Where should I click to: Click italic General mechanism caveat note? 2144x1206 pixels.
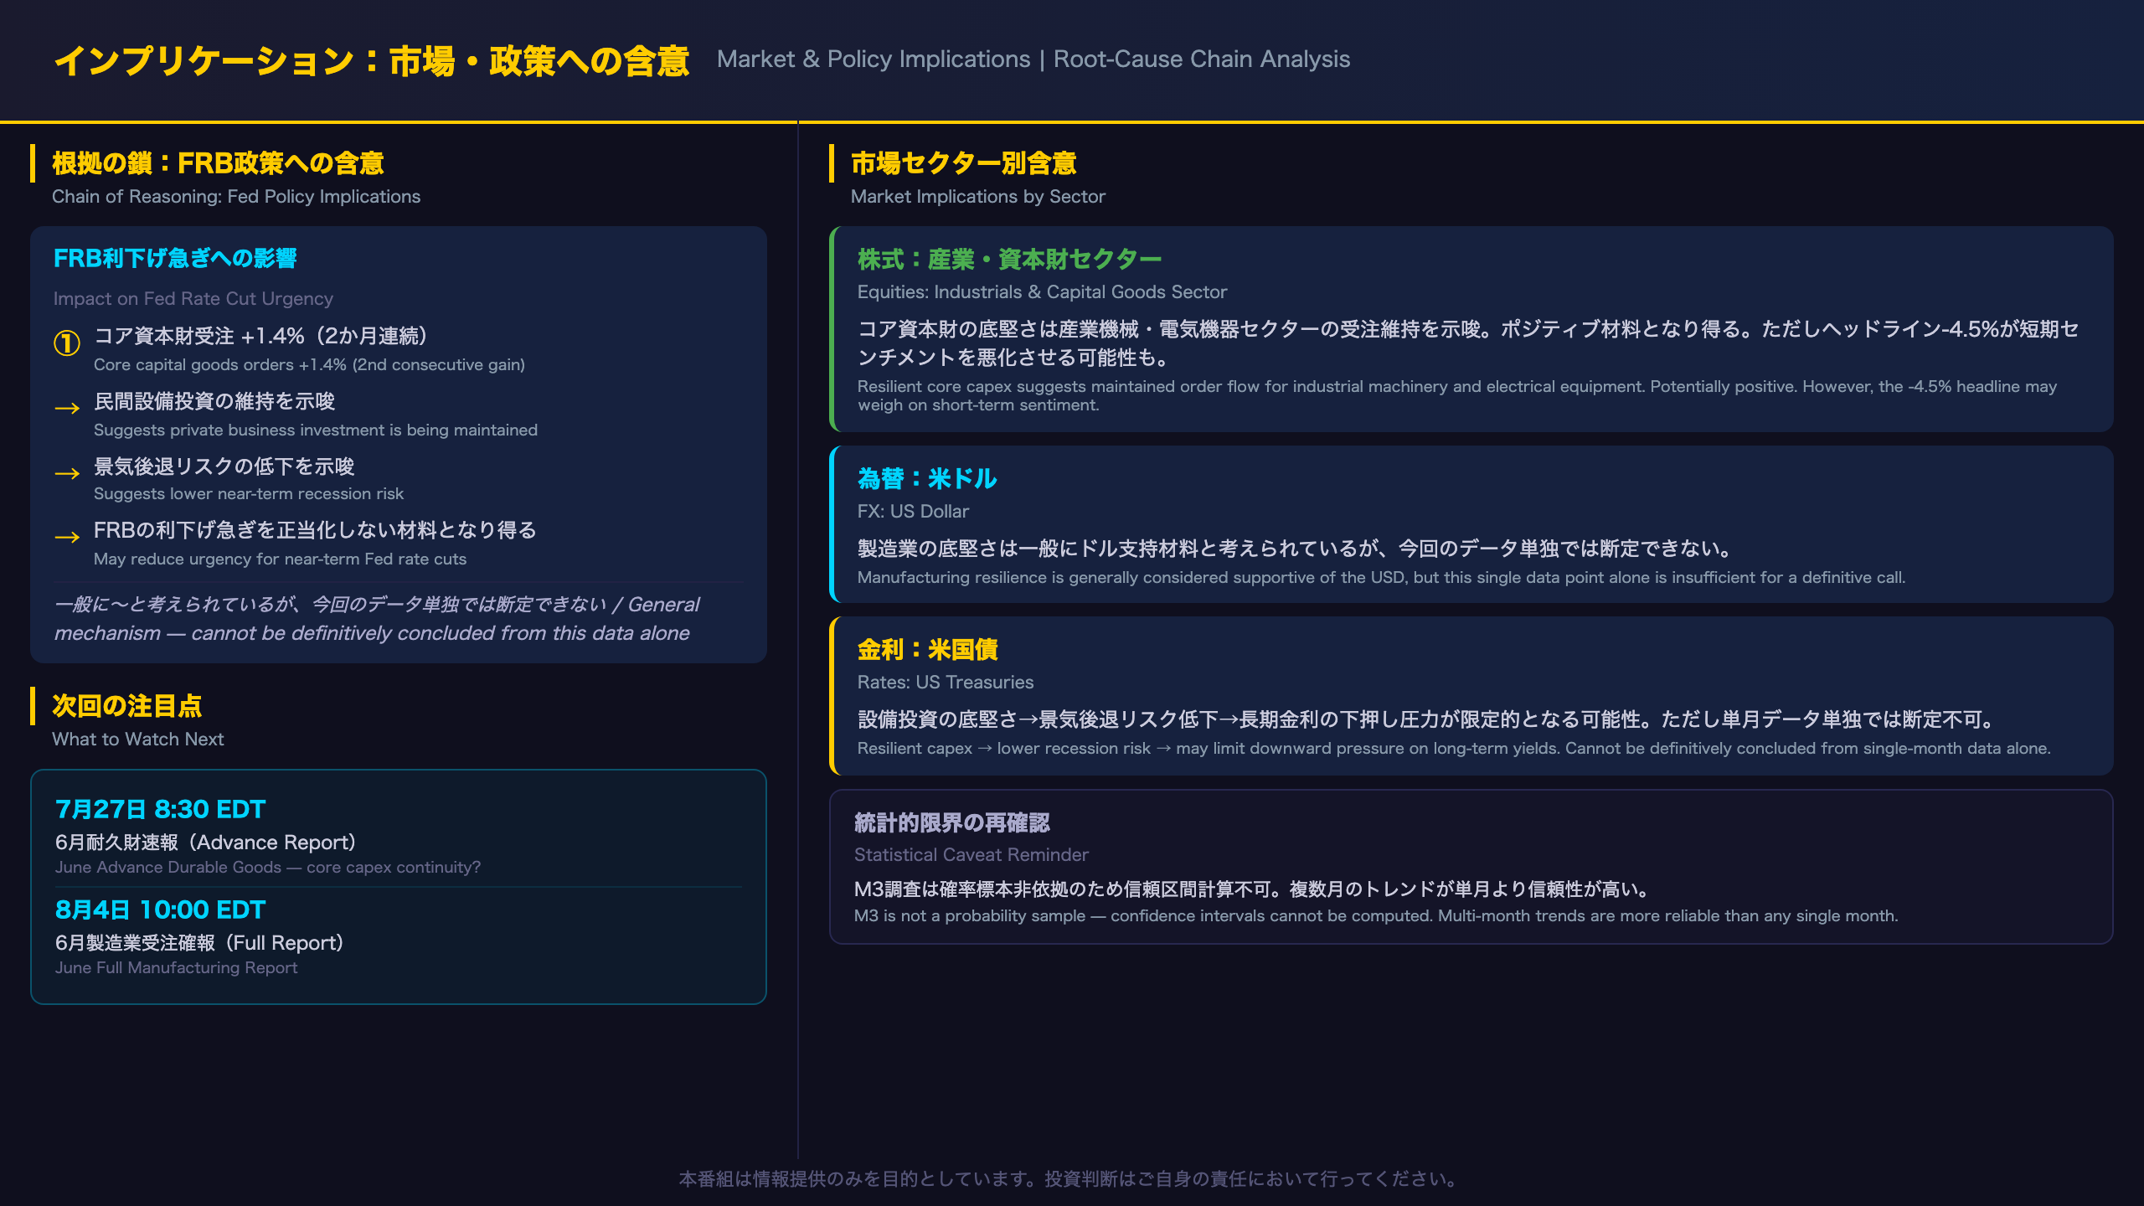(x=377, y=619)
